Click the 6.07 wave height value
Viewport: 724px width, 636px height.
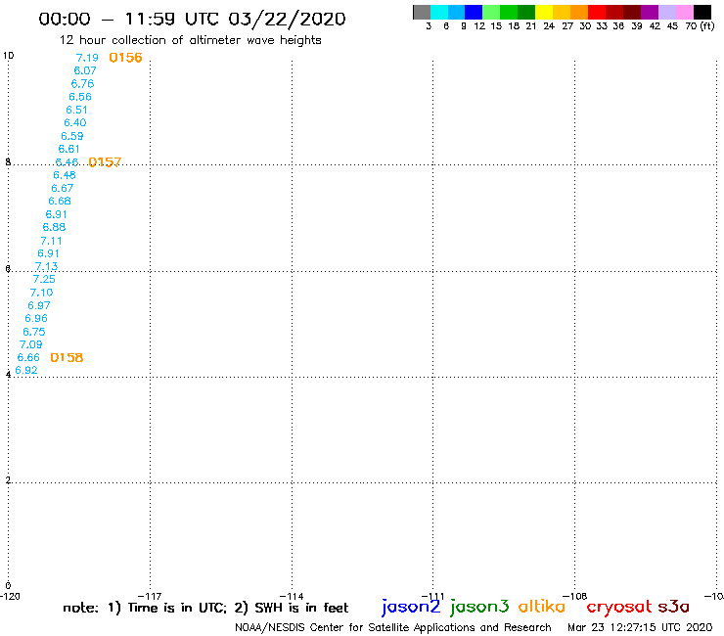(85, 70)
